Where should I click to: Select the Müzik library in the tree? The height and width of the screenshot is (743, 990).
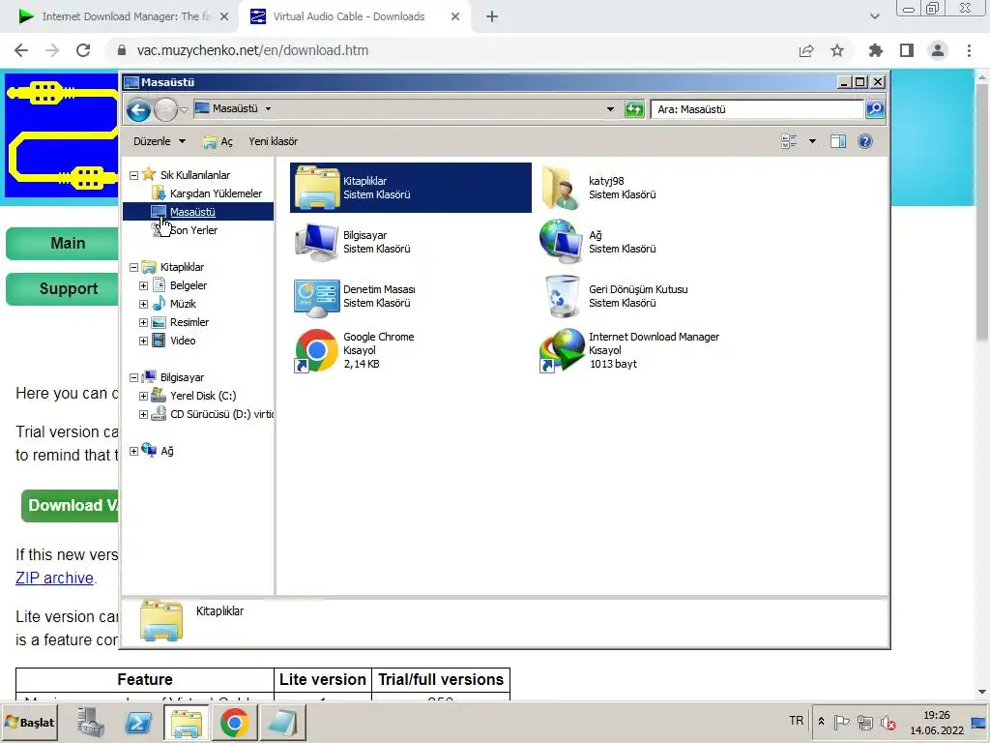click(x=183, y=304)
